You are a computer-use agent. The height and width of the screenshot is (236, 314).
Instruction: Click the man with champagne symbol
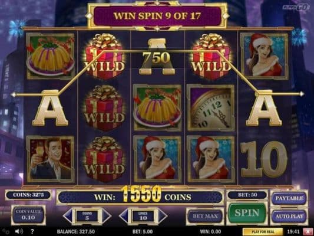coord(51,159)
